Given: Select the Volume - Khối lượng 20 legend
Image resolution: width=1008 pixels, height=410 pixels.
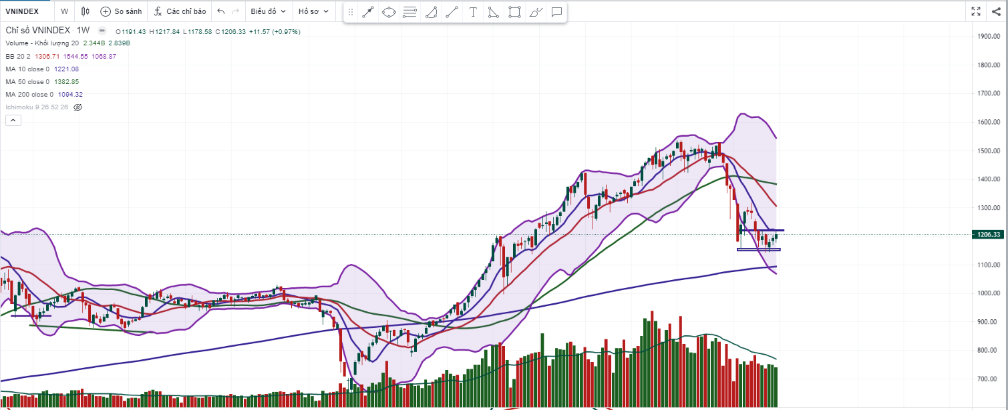Looking at the screenshot, I should (x=42, y=43).
